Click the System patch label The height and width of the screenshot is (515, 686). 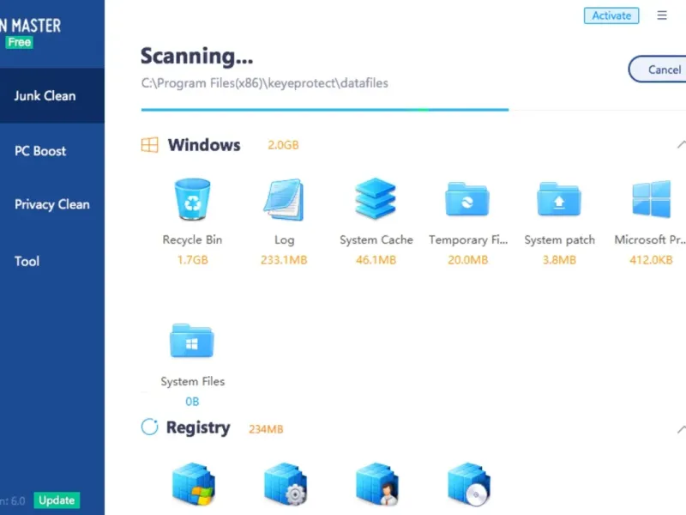click(x=560, y=240)
